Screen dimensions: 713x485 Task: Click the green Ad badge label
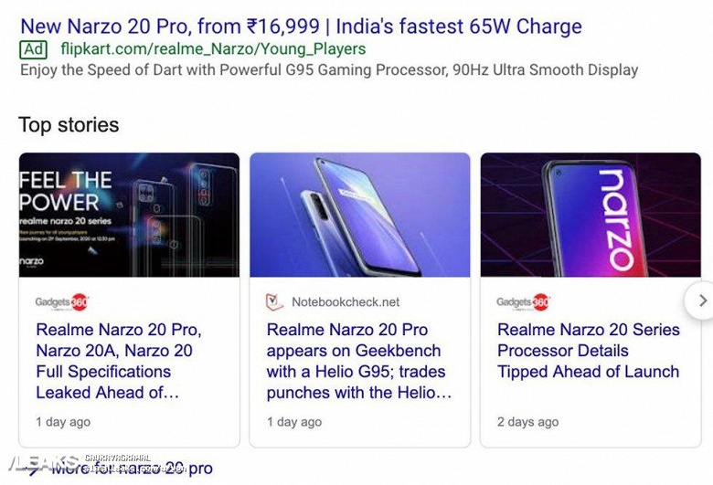coord(33,48)
